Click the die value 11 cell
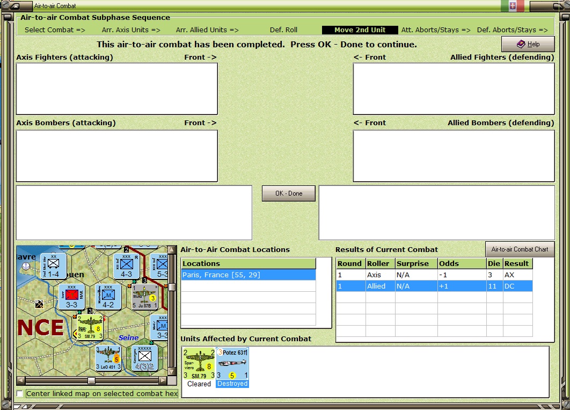This screenshot has width=570, height=410. 495,286
